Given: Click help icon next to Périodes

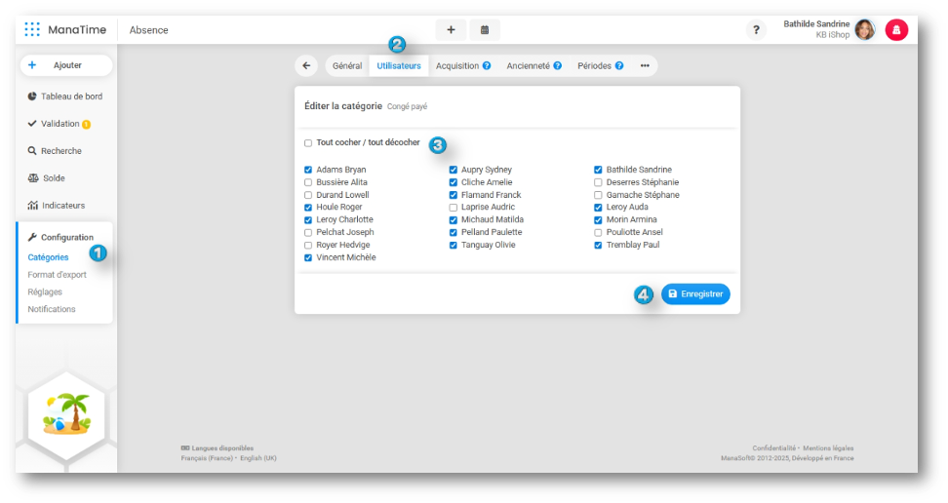Looking at the screenshot, I should (619, 66).
